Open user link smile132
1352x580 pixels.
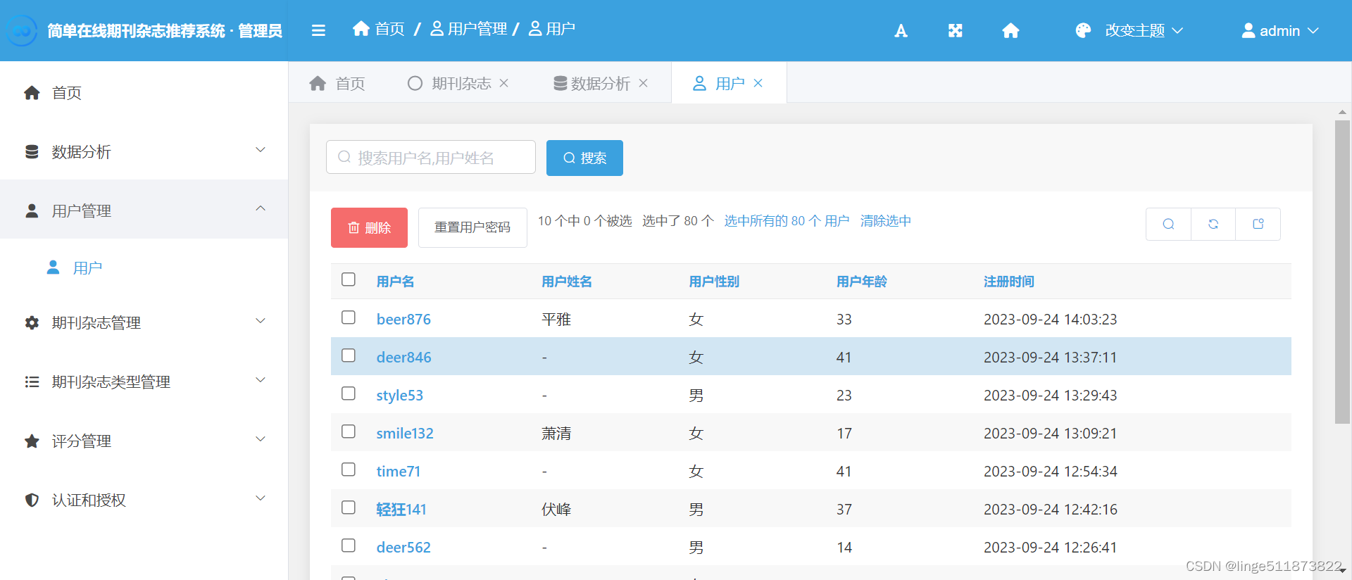click(405, 433)
